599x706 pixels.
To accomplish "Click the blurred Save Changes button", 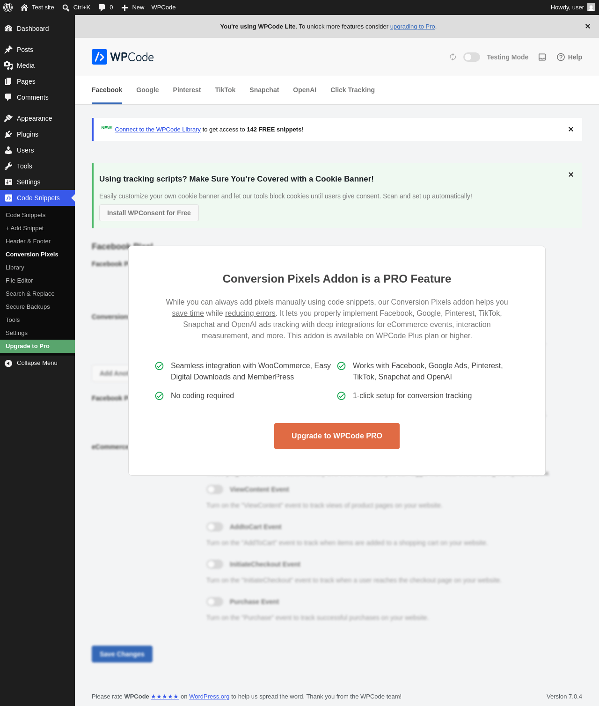I will coord(122,654).
